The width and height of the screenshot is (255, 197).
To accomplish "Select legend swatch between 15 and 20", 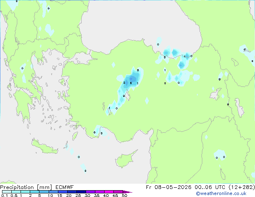I will (62, 192).
